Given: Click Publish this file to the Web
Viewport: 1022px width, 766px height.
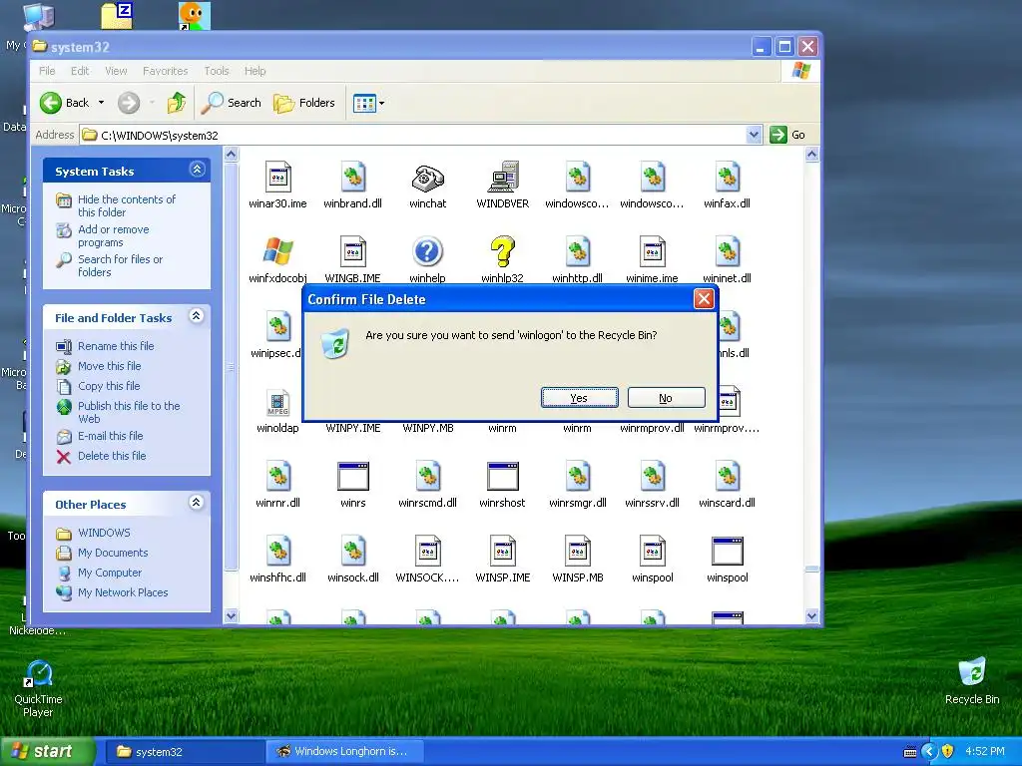Looking at the screenshot, I should [129, 412].
